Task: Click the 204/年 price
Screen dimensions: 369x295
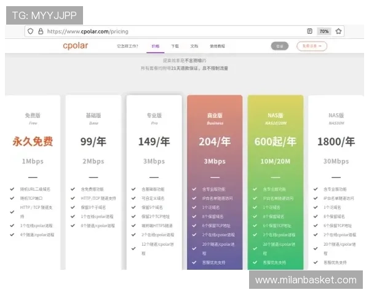Action: click(x=215, y=141)
